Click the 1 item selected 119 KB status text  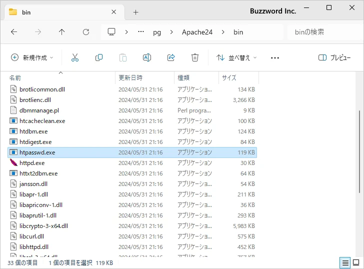tap(81, 262)
